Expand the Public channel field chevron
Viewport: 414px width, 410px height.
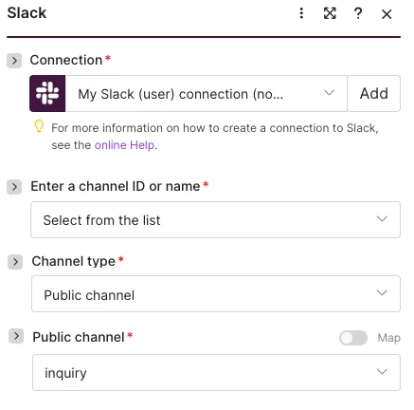[x=16, y=336]
